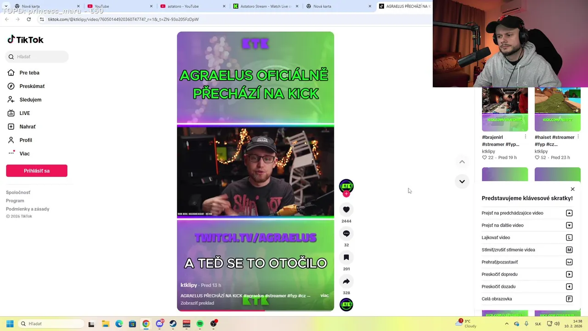Open the Program footer link
Viewport: 588px width, 331px height.
(15, 201)
